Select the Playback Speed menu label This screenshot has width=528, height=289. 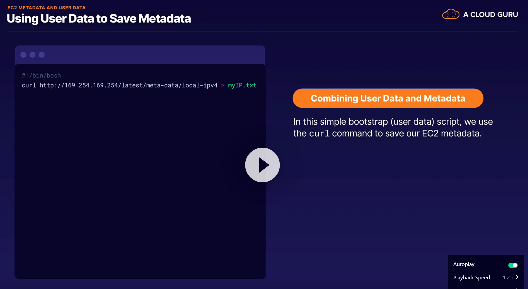(x=471, y=278)
